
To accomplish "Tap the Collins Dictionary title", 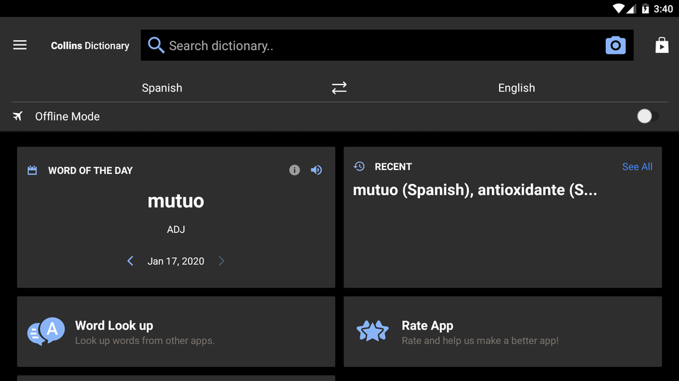I will pos(90,46).
